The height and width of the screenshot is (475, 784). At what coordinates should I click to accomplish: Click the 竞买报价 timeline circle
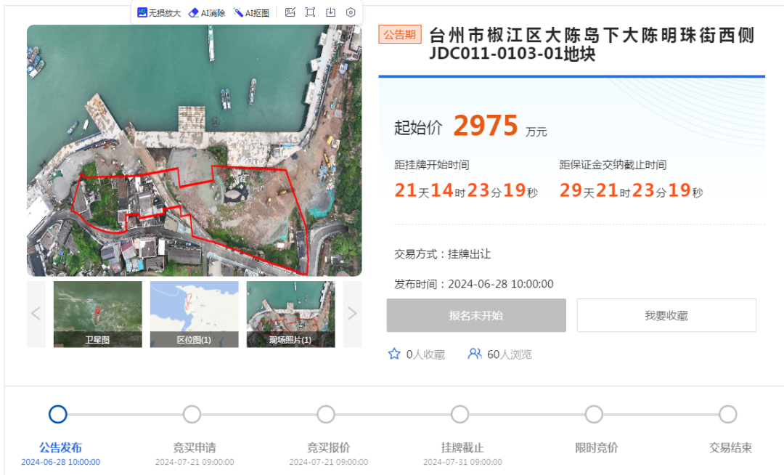pos(326,414)
